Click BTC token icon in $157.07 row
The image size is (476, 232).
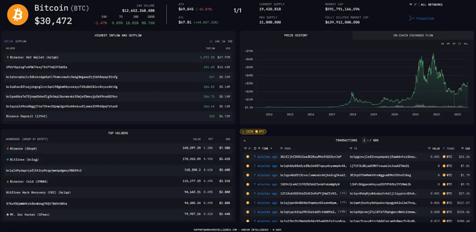(444, 203)
